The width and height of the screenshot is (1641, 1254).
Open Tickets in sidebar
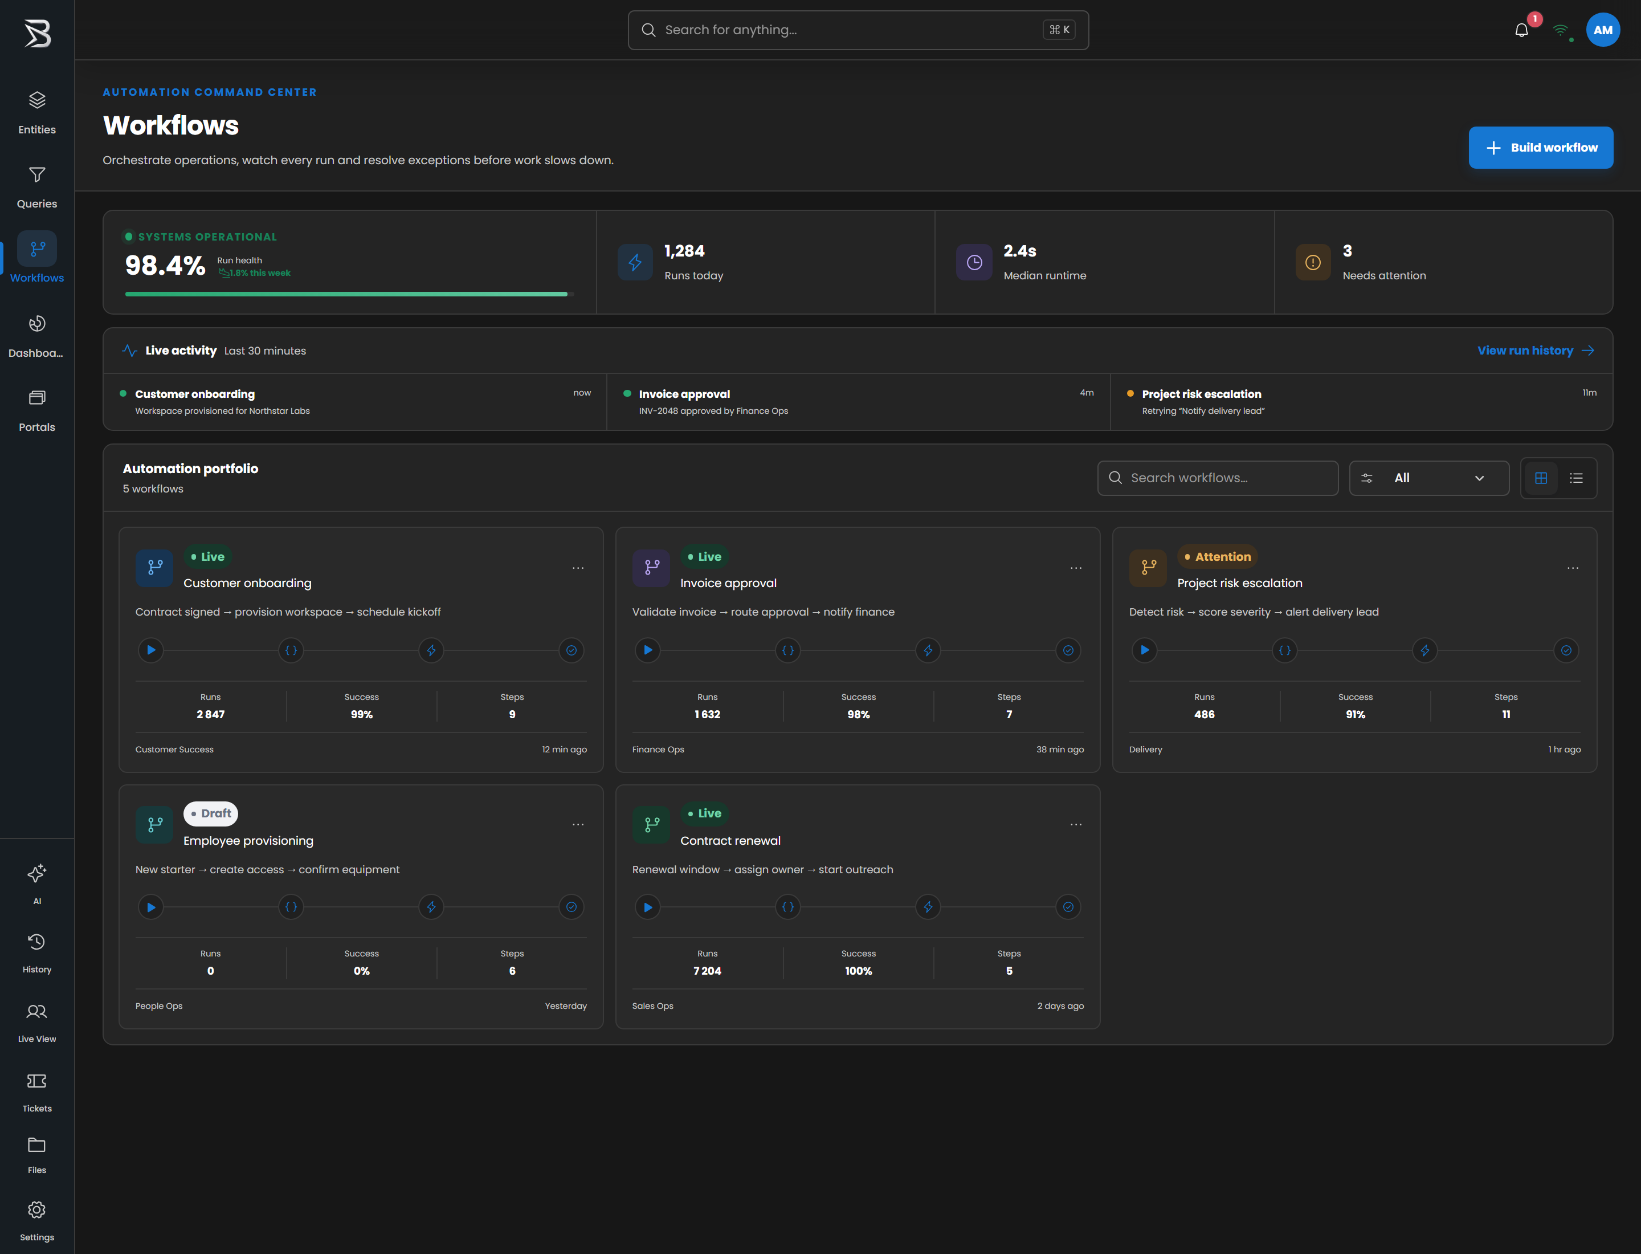click(x=36, y=1092)
